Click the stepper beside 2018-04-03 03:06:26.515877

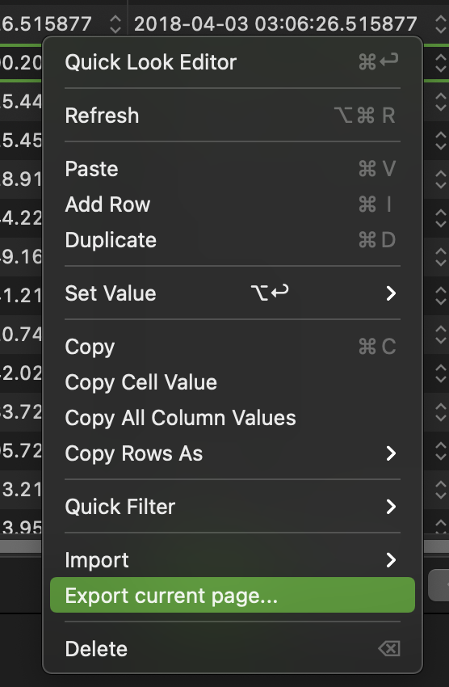441,24
